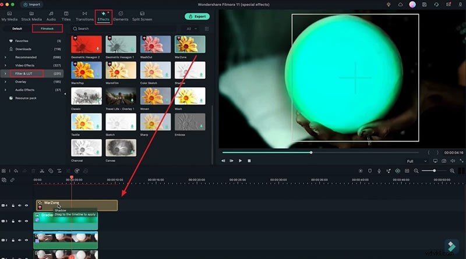This screenshot has height=259, width=466.
Task: Click the undo icon in timeline toolbar
Action: pyautogui.click(x=16, y=171)
